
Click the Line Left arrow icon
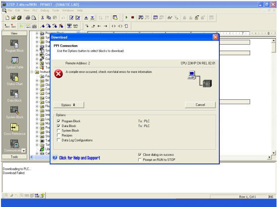(99, 26)
